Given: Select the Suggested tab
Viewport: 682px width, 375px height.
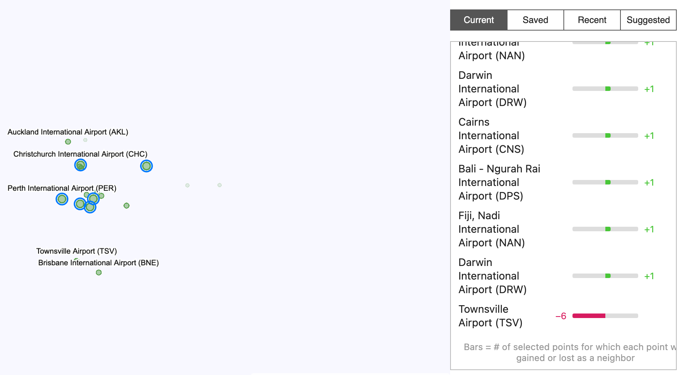Looking at the screenshot, I should coord(648,20).
